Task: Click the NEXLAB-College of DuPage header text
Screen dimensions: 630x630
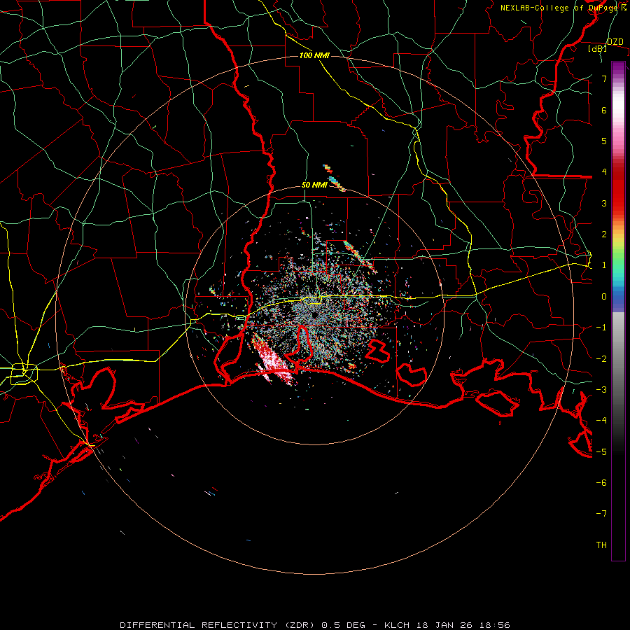Action: [563, 8]
